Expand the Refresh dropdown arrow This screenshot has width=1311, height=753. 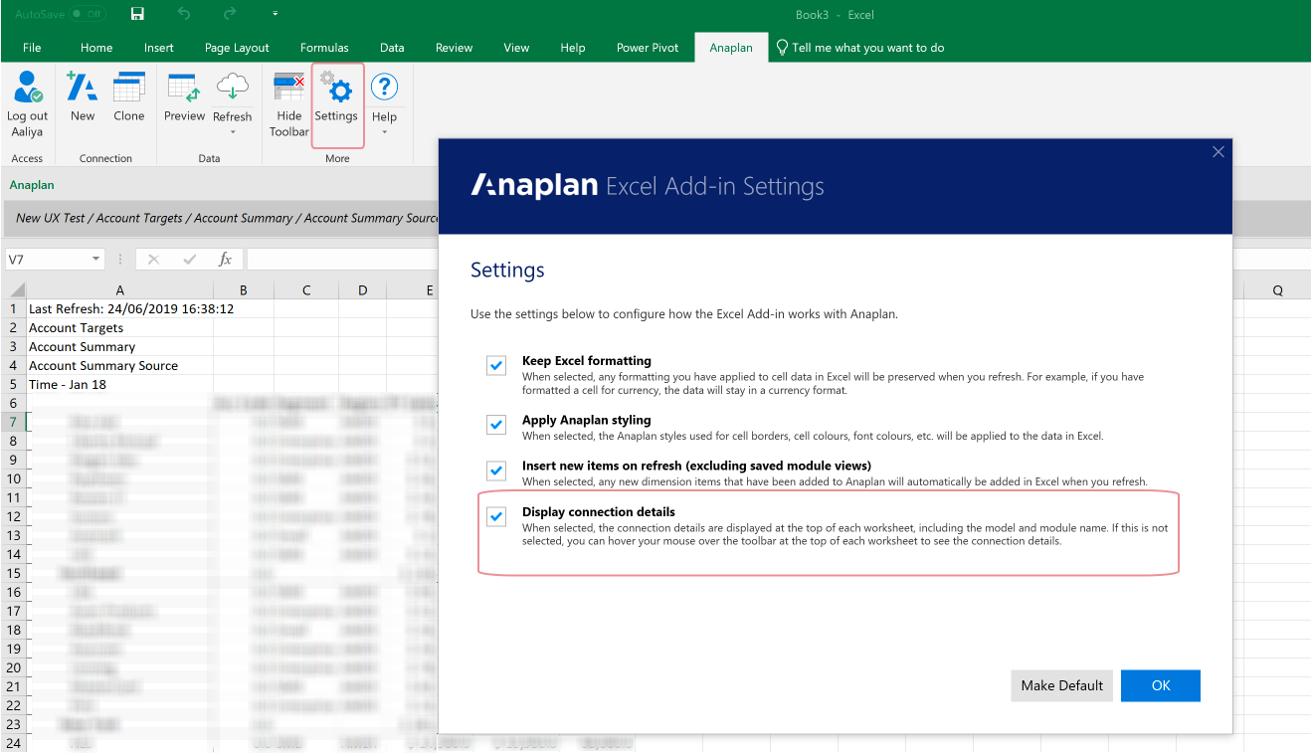tap(233, 131)
